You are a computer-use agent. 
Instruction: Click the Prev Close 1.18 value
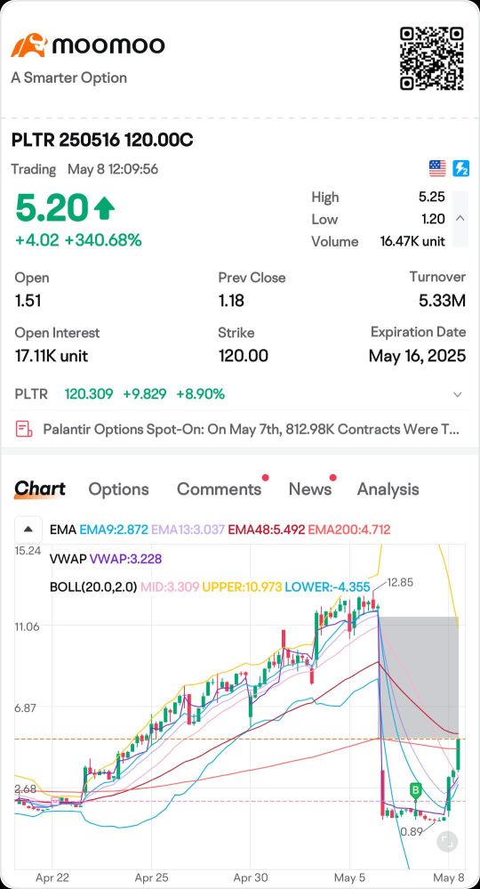pos(231,301)
